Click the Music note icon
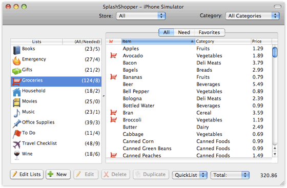This screenshot has height=188, width=287. tap(16, 113)
